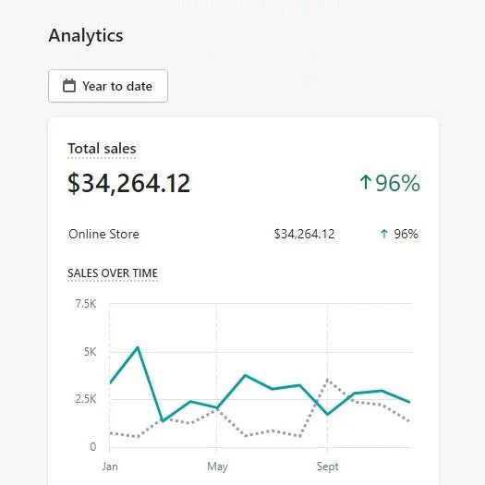Select the Online Store sales row

pyautogui.click(x=243, y=234)
